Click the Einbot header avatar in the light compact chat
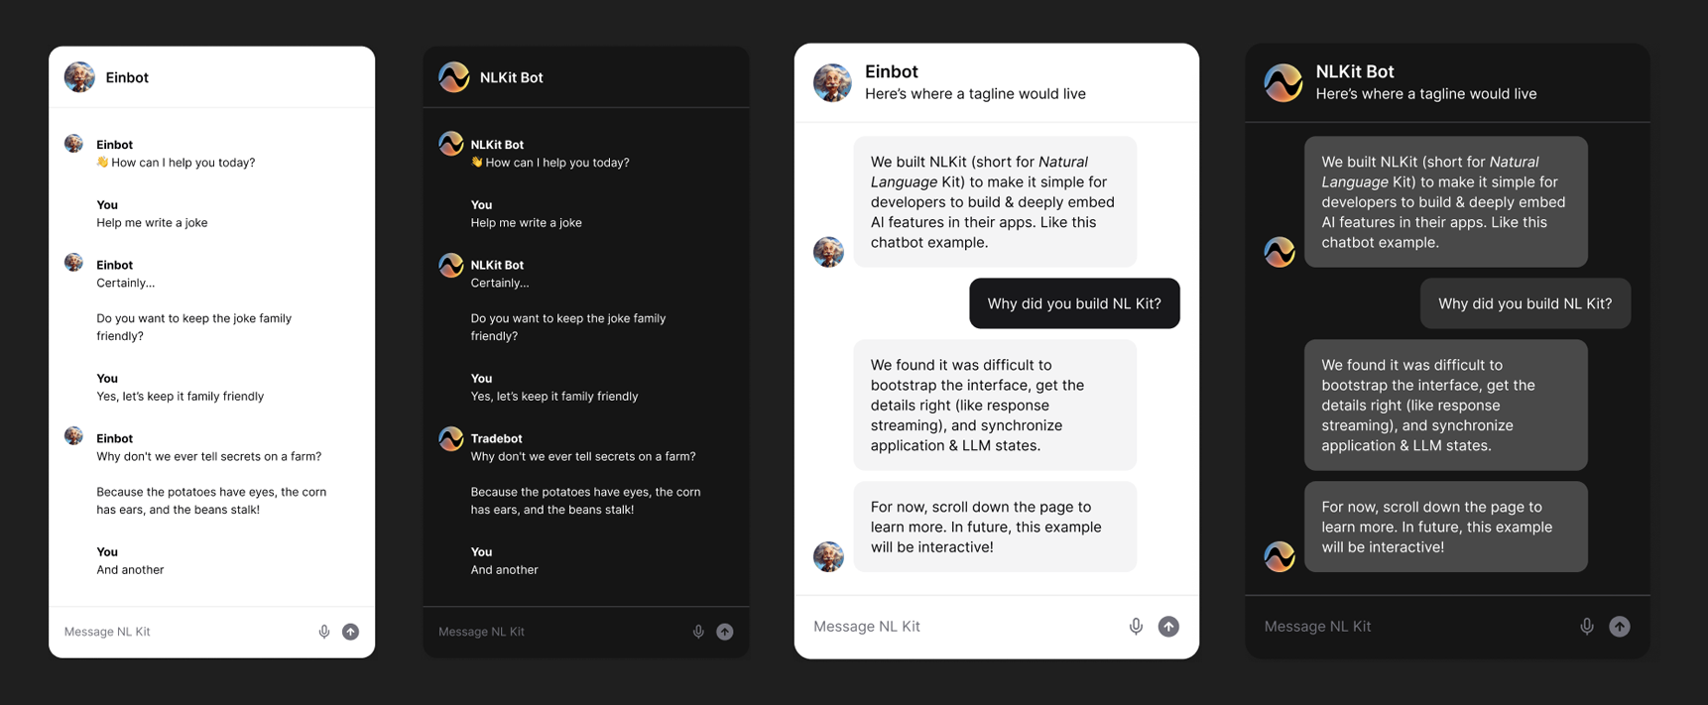 click(x=79, y=76)
